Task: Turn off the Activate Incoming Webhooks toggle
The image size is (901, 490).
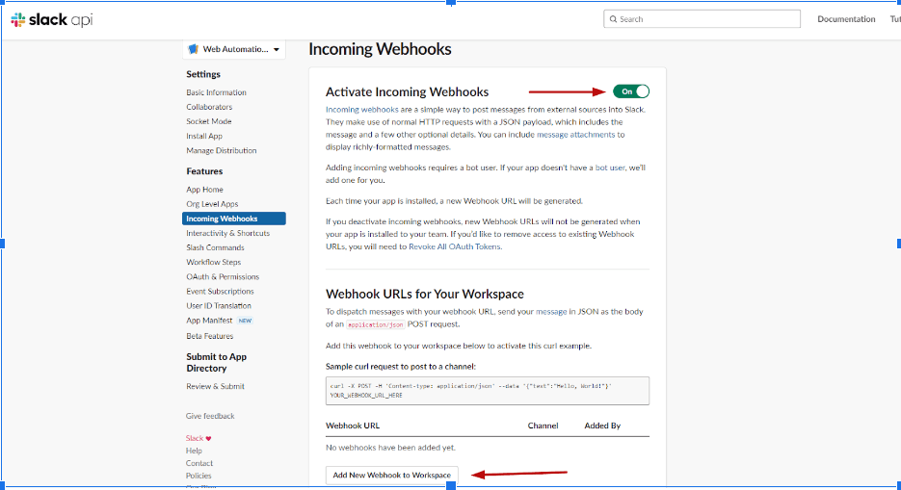Action: click(x=631, y=91)
